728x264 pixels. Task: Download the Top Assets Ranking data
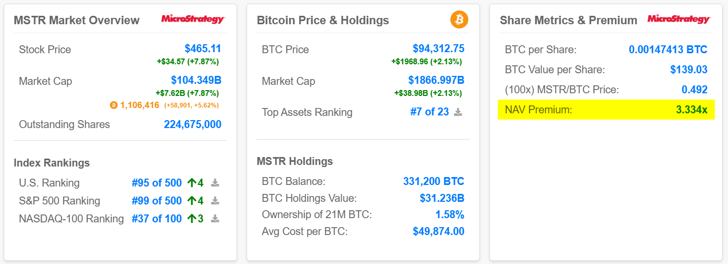(x=458, y=112)
